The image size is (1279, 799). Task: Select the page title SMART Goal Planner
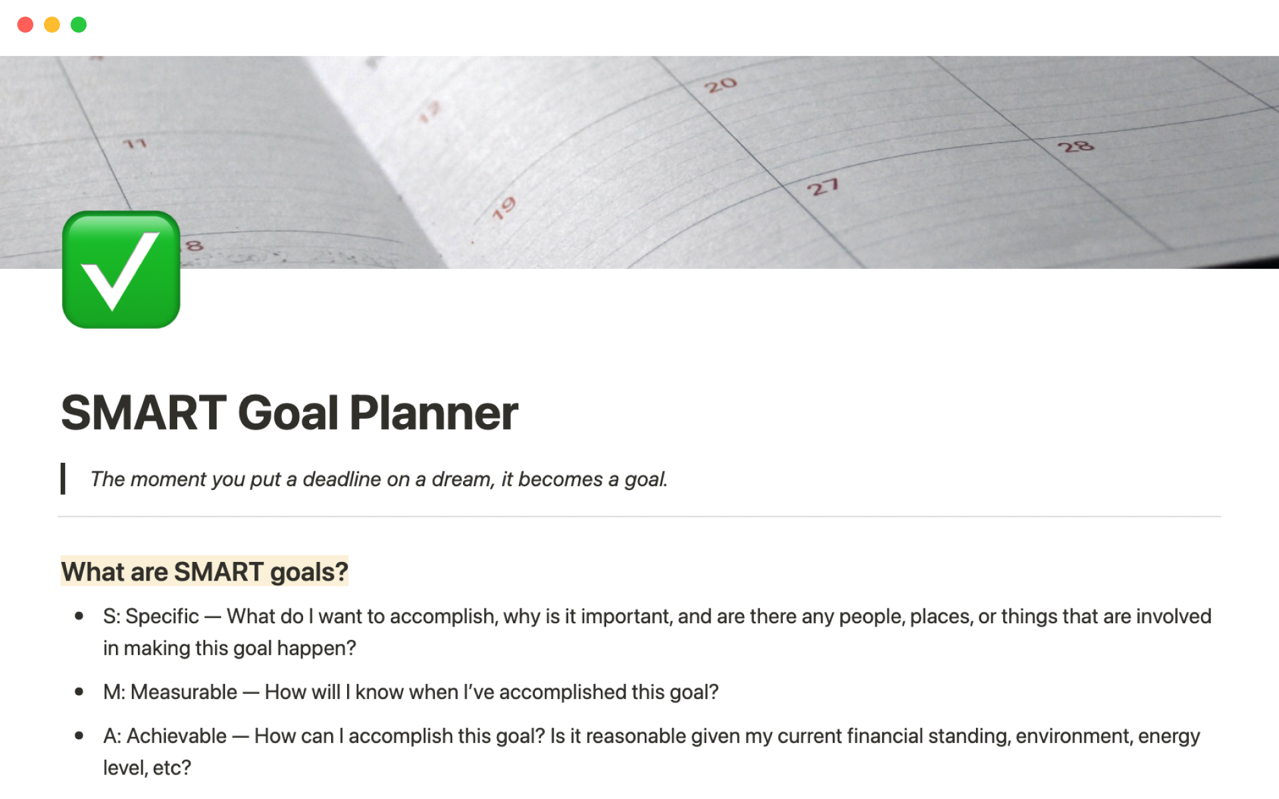coord(289,413)
